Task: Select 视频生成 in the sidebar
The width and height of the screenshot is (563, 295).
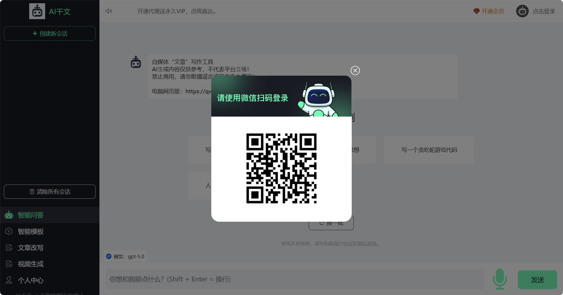Action: pyautogui.click(x=31, y=264)
